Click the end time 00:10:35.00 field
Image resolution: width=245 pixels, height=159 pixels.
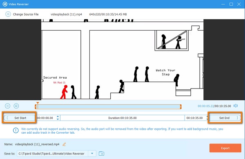(x=195, y=118)
